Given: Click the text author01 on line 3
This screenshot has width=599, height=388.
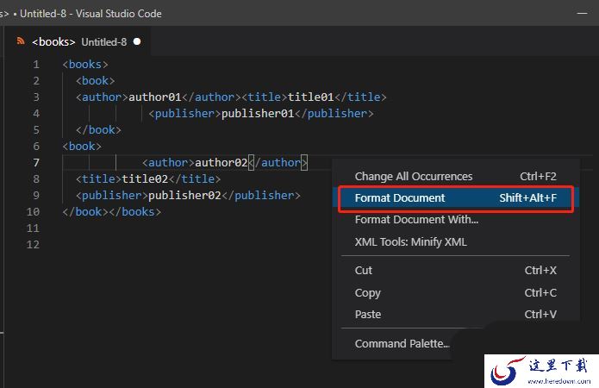Looking at the screenshot, I should click(x=155, y=97).
